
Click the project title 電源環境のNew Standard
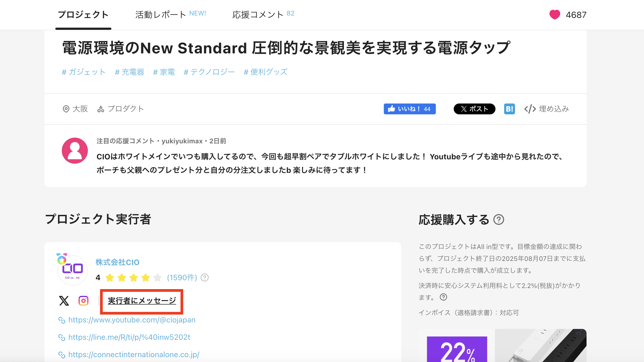(286, 48)
